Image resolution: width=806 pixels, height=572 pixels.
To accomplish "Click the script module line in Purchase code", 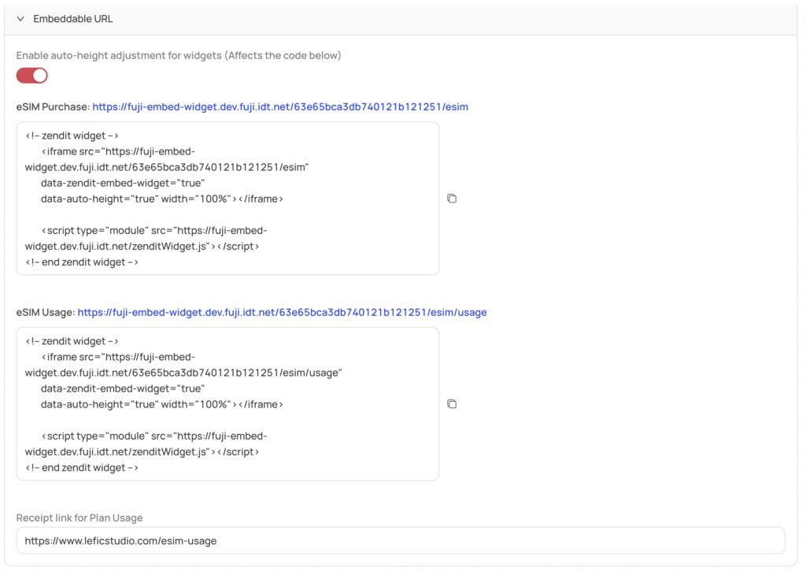I will (x=153, y=230).
